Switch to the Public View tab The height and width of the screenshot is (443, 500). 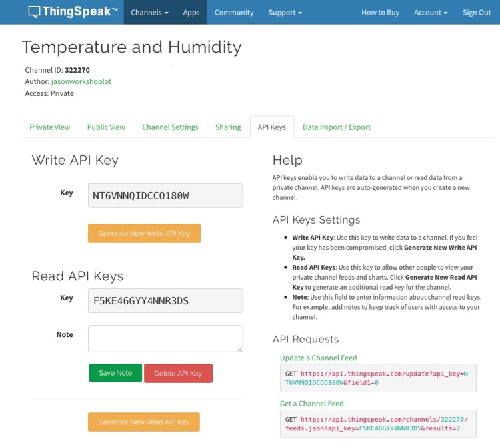106,127
